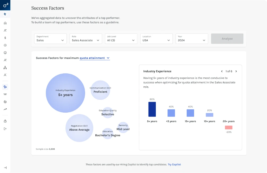
Task: Click the '10+ years' axis label
Action: pos(209,121)
